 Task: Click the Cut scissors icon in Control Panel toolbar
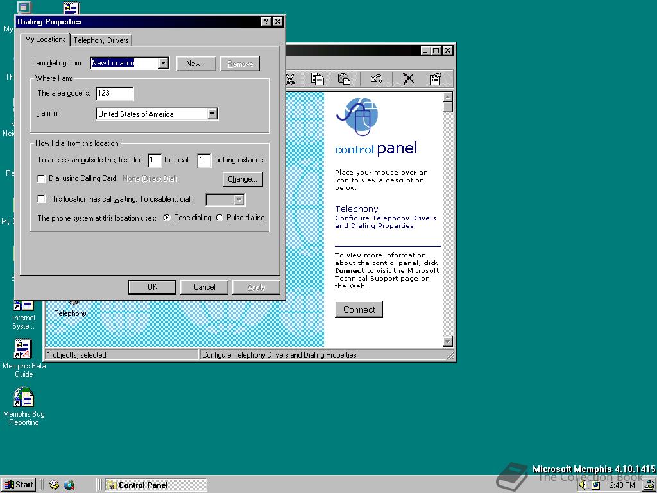pyautogui.click(x=291, y=79)
